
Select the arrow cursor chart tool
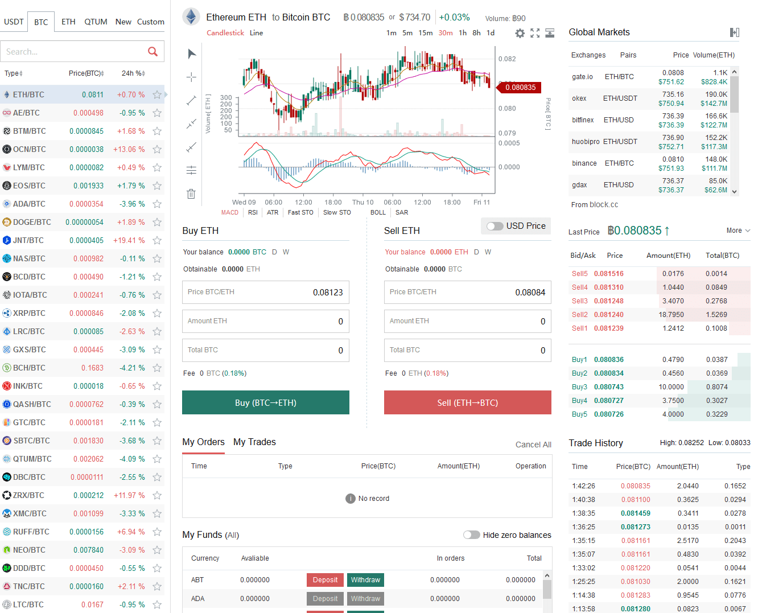(x=191, y=54)
